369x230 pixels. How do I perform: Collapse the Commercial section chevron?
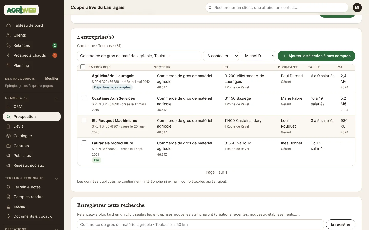(57, 98)
